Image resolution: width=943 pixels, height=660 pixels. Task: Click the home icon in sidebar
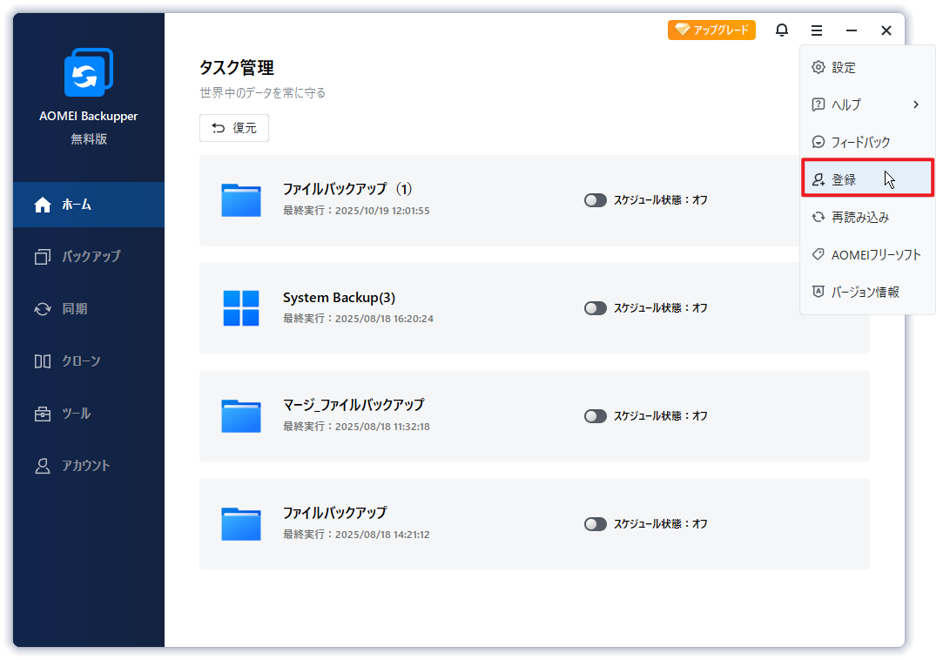coord(43,205)
